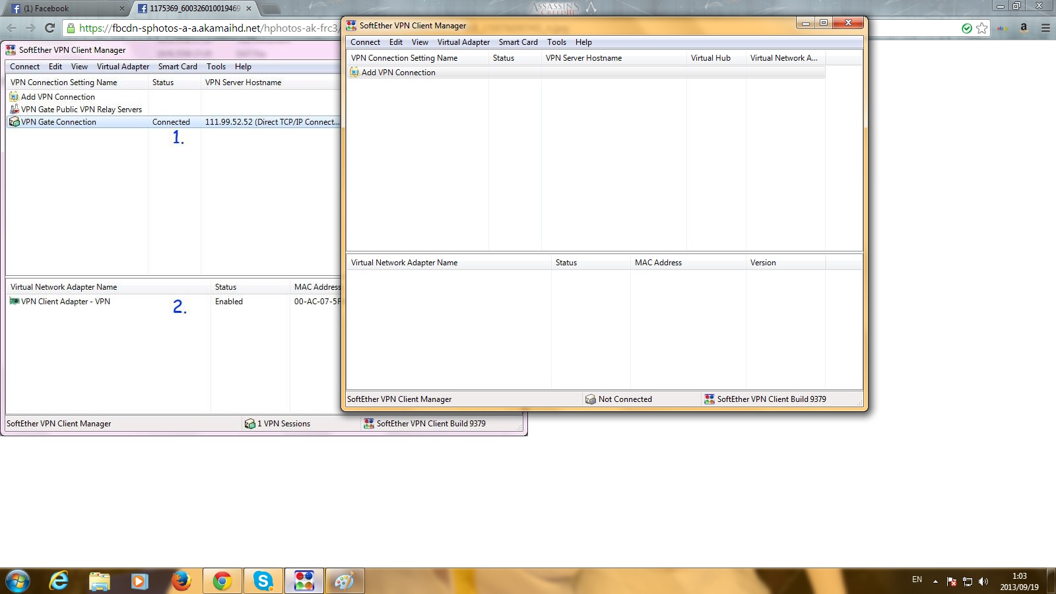Click the "111.99.52.52" hostname cell
Viewport: 1056px width, 594px height.
[273, 122]
